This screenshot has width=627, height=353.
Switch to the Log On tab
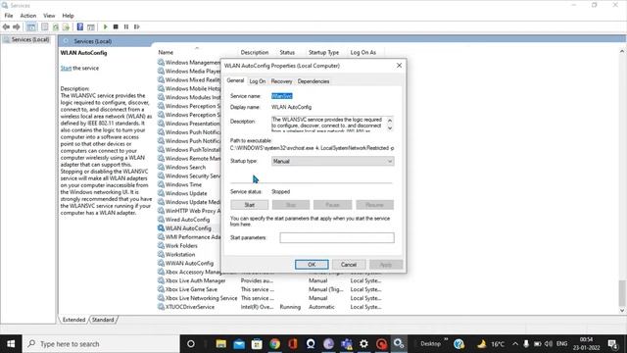257,81
